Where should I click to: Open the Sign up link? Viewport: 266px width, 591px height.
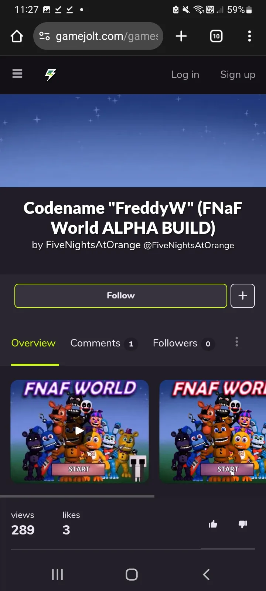point(238,75)
